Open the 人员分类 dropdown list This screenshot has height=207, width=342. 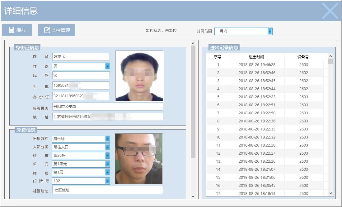107,147
